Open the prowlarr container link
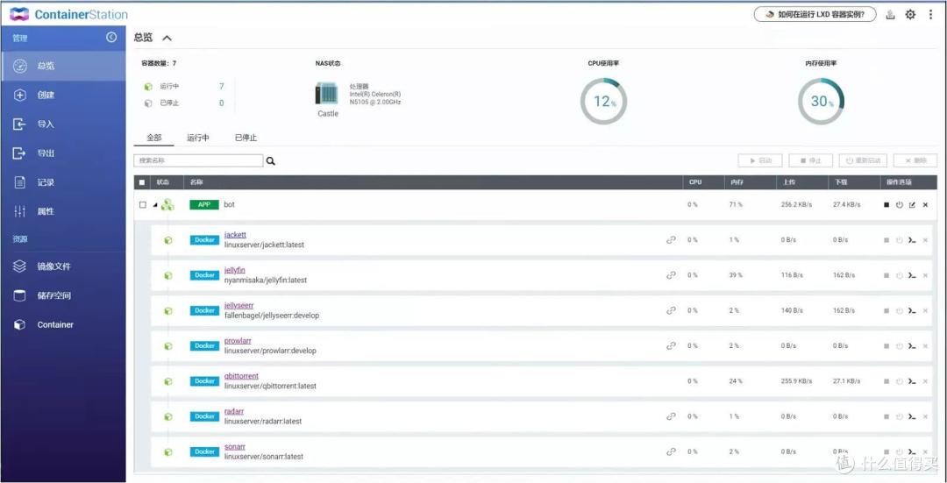Screen dimensions: 947x483 238,340
